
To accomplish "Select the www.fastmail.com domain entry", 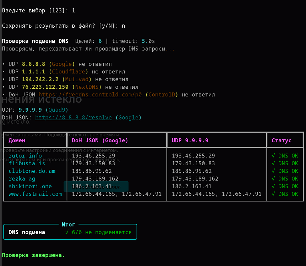I will coord(35,194).
